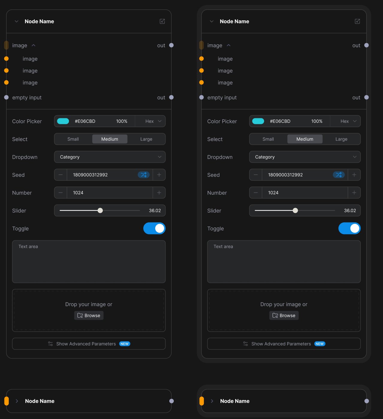The image size is (383, 419).
Task: Click Browse button in unselected node
Action: (x=89, y=315)
